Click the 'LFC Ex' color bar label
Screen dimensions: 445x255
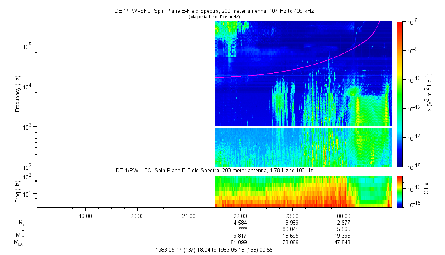426,192
